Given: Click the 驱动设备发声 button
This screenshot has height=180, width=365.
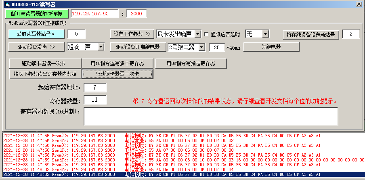Looking at the screenshot, I should (x=36, y=47).
